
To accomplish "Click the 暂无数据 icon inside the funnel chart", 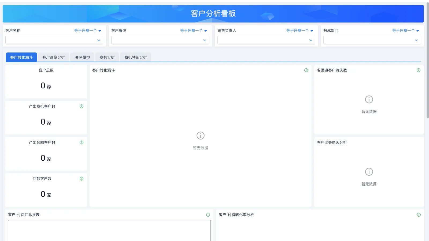I will (201, 135).
